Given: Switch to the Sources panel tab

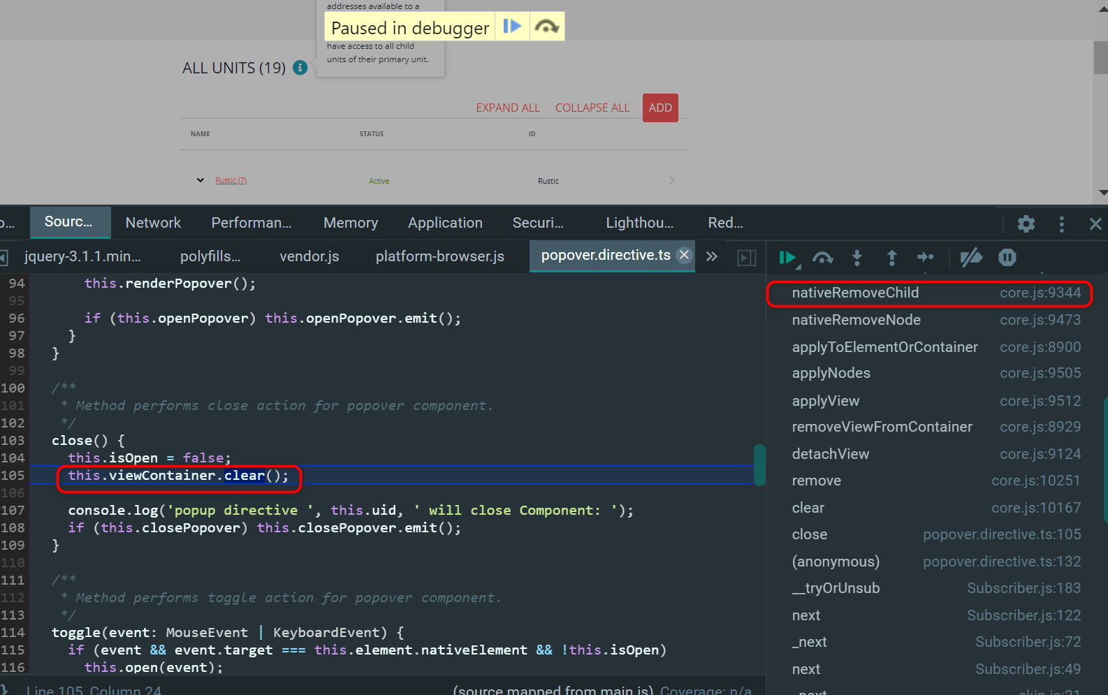Looking at the screenshot, I should pos(69,222).
